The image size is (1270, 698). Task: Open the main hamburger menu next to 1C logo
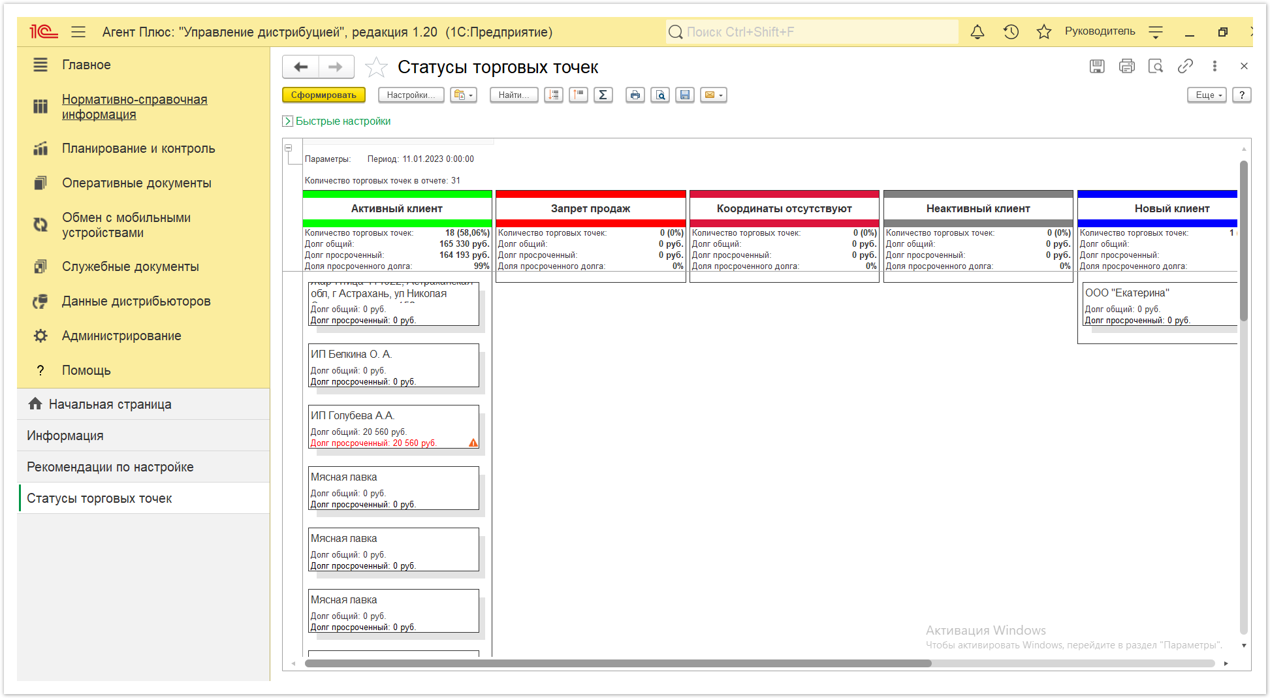(78, 31)
